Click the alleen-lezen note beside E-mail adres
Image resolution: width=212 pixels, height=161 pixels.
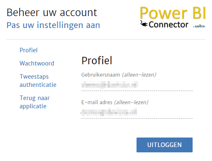click(x=131, y=103)
